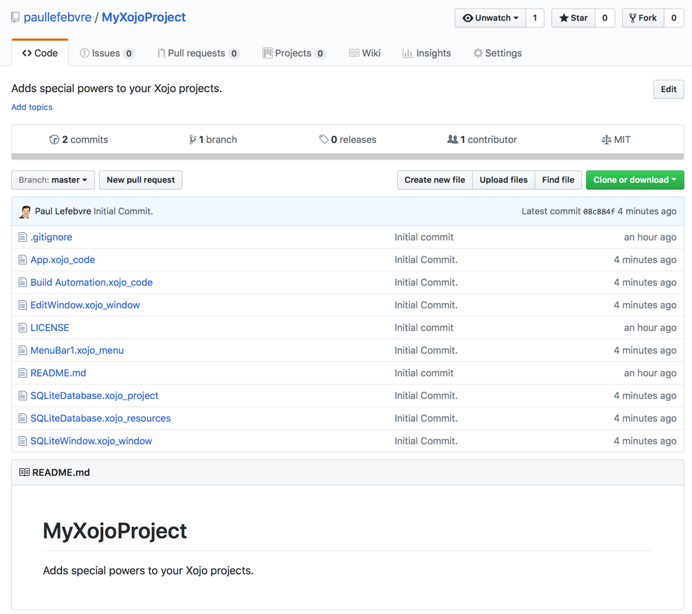692x614 pixels.
Task: Click the gear icon on the Settings tab
Action: pyautogui.click(x=477, y=53)
